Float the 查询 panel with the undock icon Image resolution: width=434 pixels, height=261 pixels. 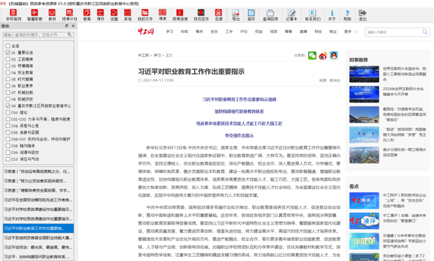click(x=67, y=26)
